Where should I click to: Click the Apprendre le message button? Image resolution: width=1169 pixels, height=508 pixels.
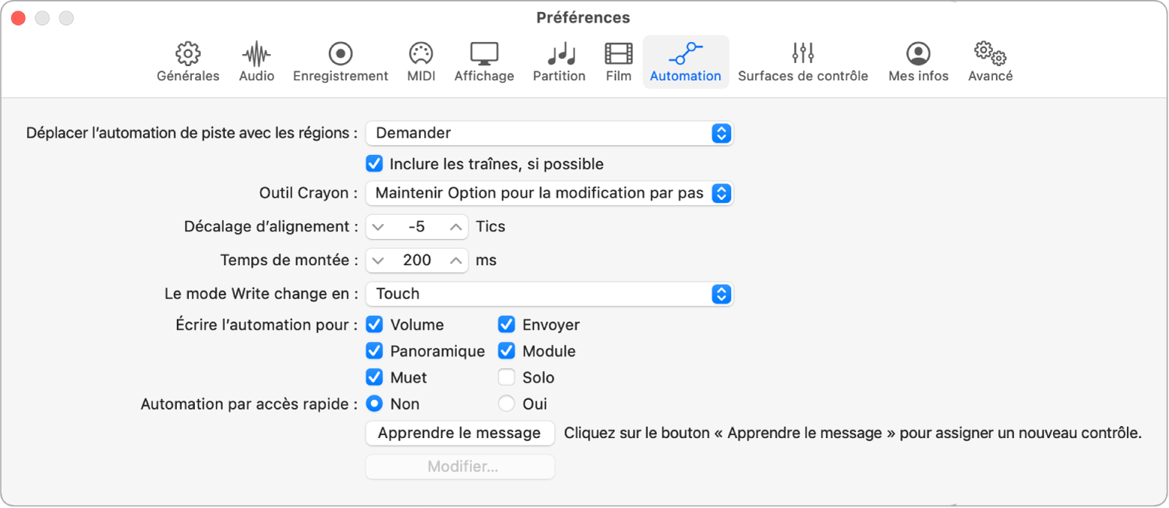[x=459, y=433]
